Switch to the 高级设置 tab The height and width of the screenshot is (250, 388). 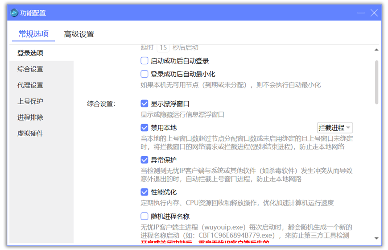79,34
